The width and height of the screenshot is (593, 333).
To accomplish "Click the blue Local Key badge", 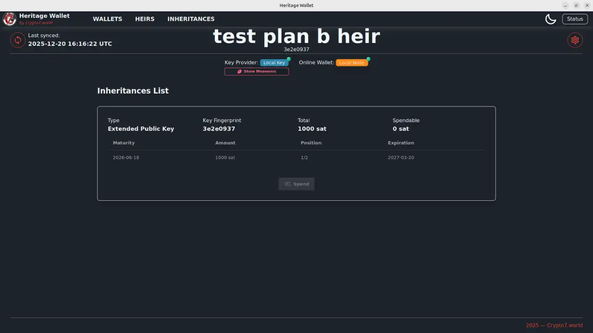I will point(274,63).
